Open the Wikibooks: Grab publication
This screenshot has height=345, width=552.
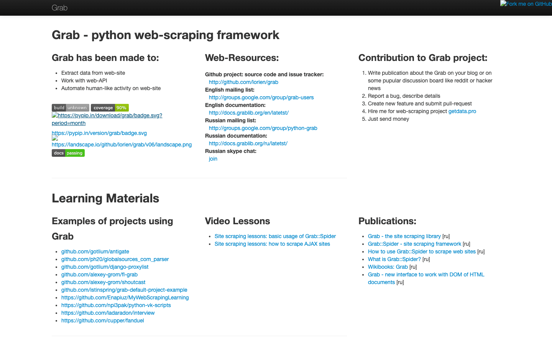[x=388, y=267]
